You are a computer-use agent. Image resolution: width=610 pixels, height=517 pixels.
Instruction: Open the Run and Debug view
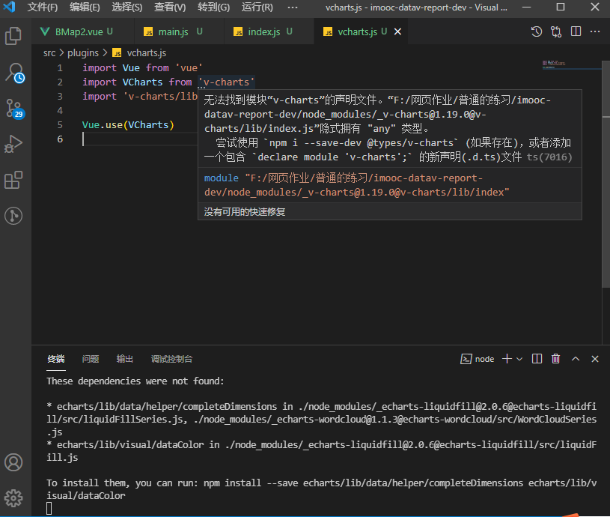tap(13, 144)
